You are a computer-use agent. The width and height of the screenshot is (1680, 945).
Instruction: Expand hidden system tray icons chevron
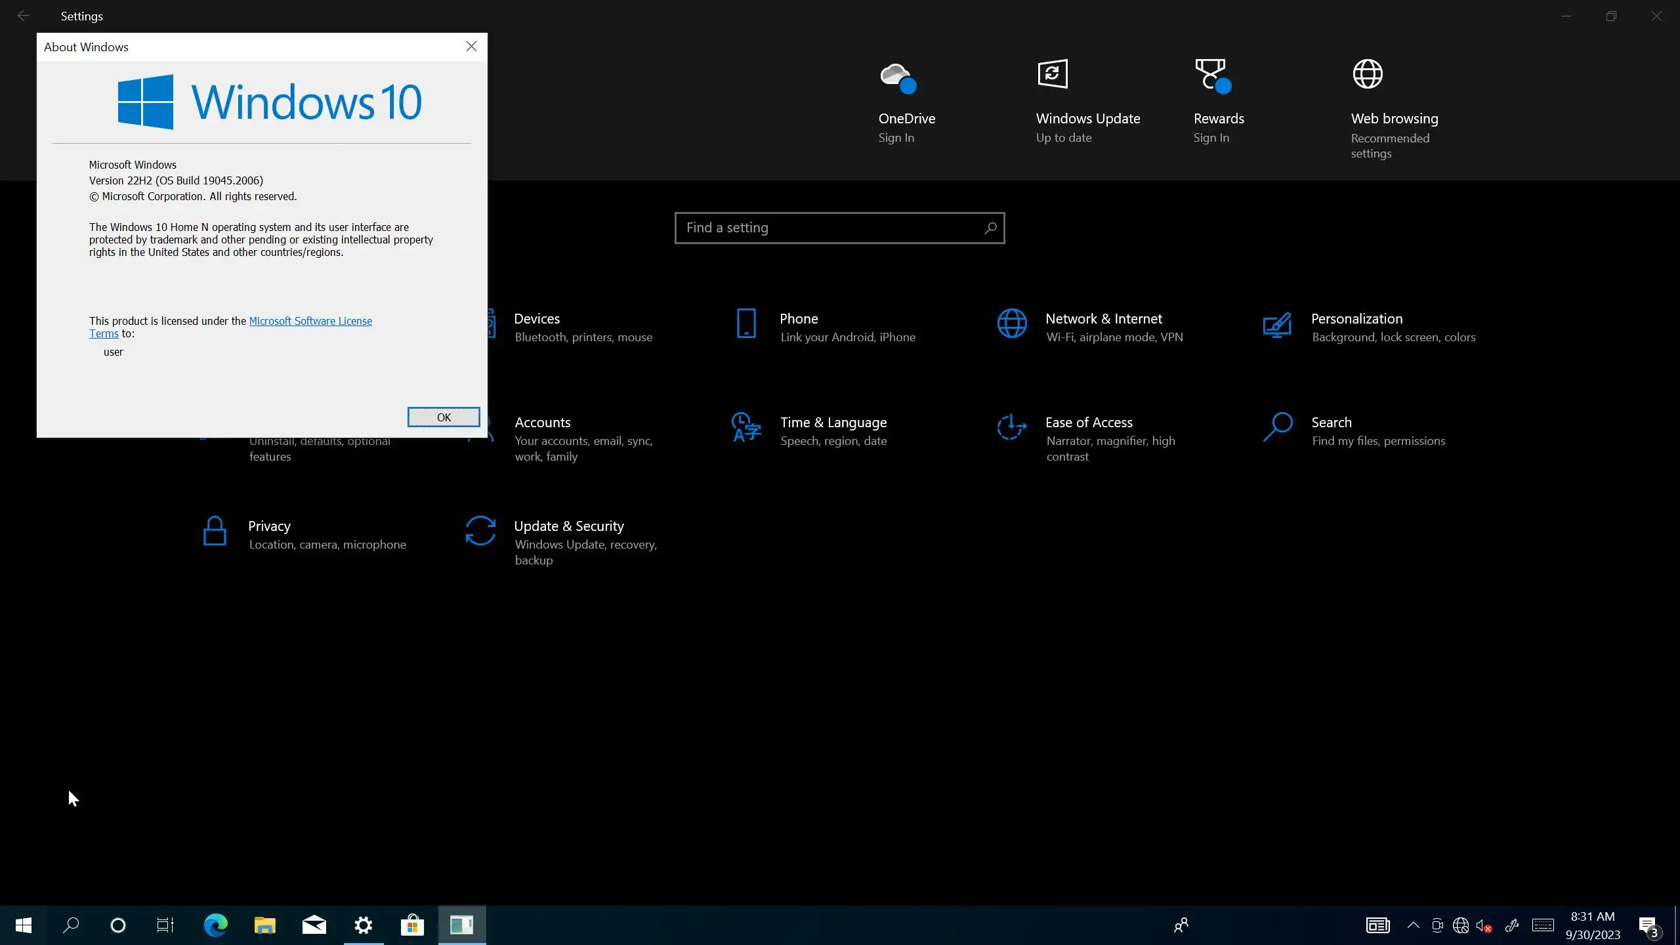pos(1413,925)
